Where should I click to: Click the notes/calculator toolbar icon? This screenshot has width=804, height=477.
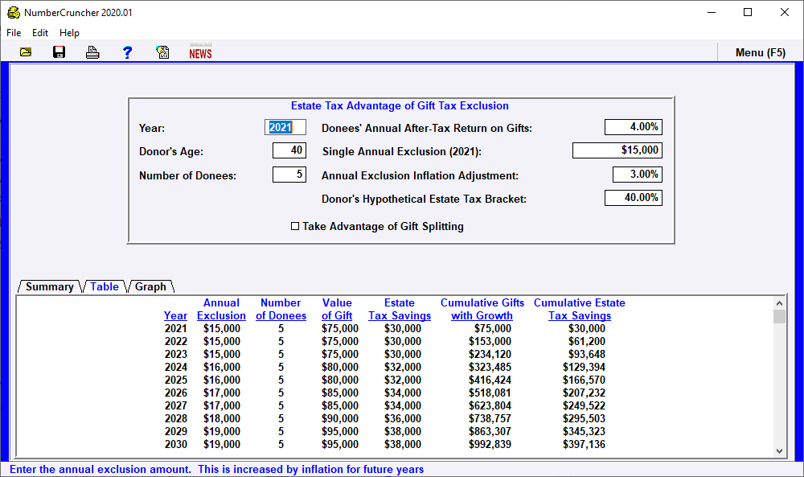tap(162, 52)
